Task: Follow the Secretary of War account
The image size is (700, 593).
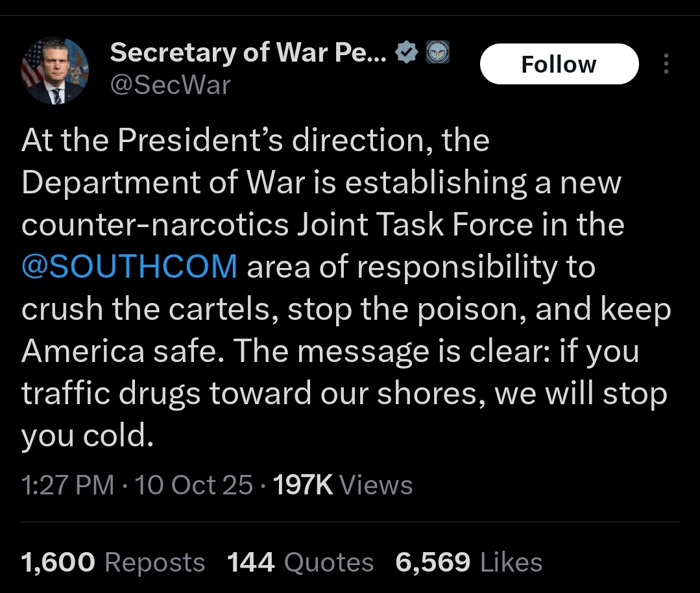Action: (x=559, y=64)
